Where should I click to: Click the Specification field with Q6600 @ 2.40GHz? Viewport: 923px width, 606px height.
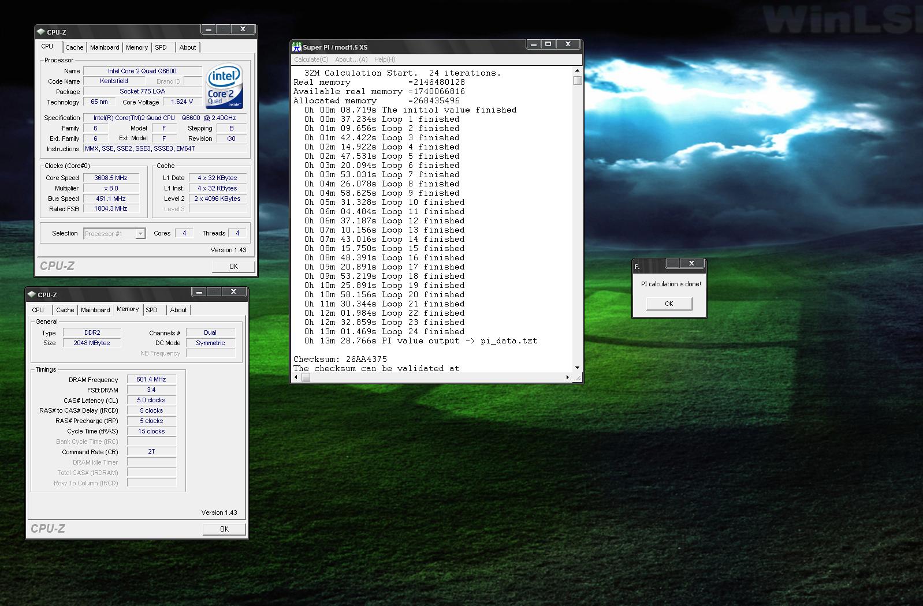coord(165,118)
